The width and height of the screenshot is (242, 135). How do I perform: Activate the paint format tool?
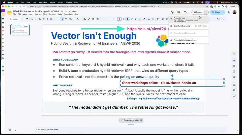44,19
